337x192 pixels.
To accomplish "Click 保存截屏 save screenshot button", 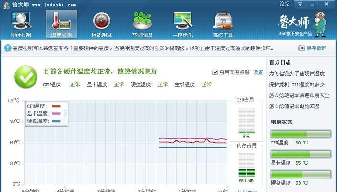I will tap(316, 48).
